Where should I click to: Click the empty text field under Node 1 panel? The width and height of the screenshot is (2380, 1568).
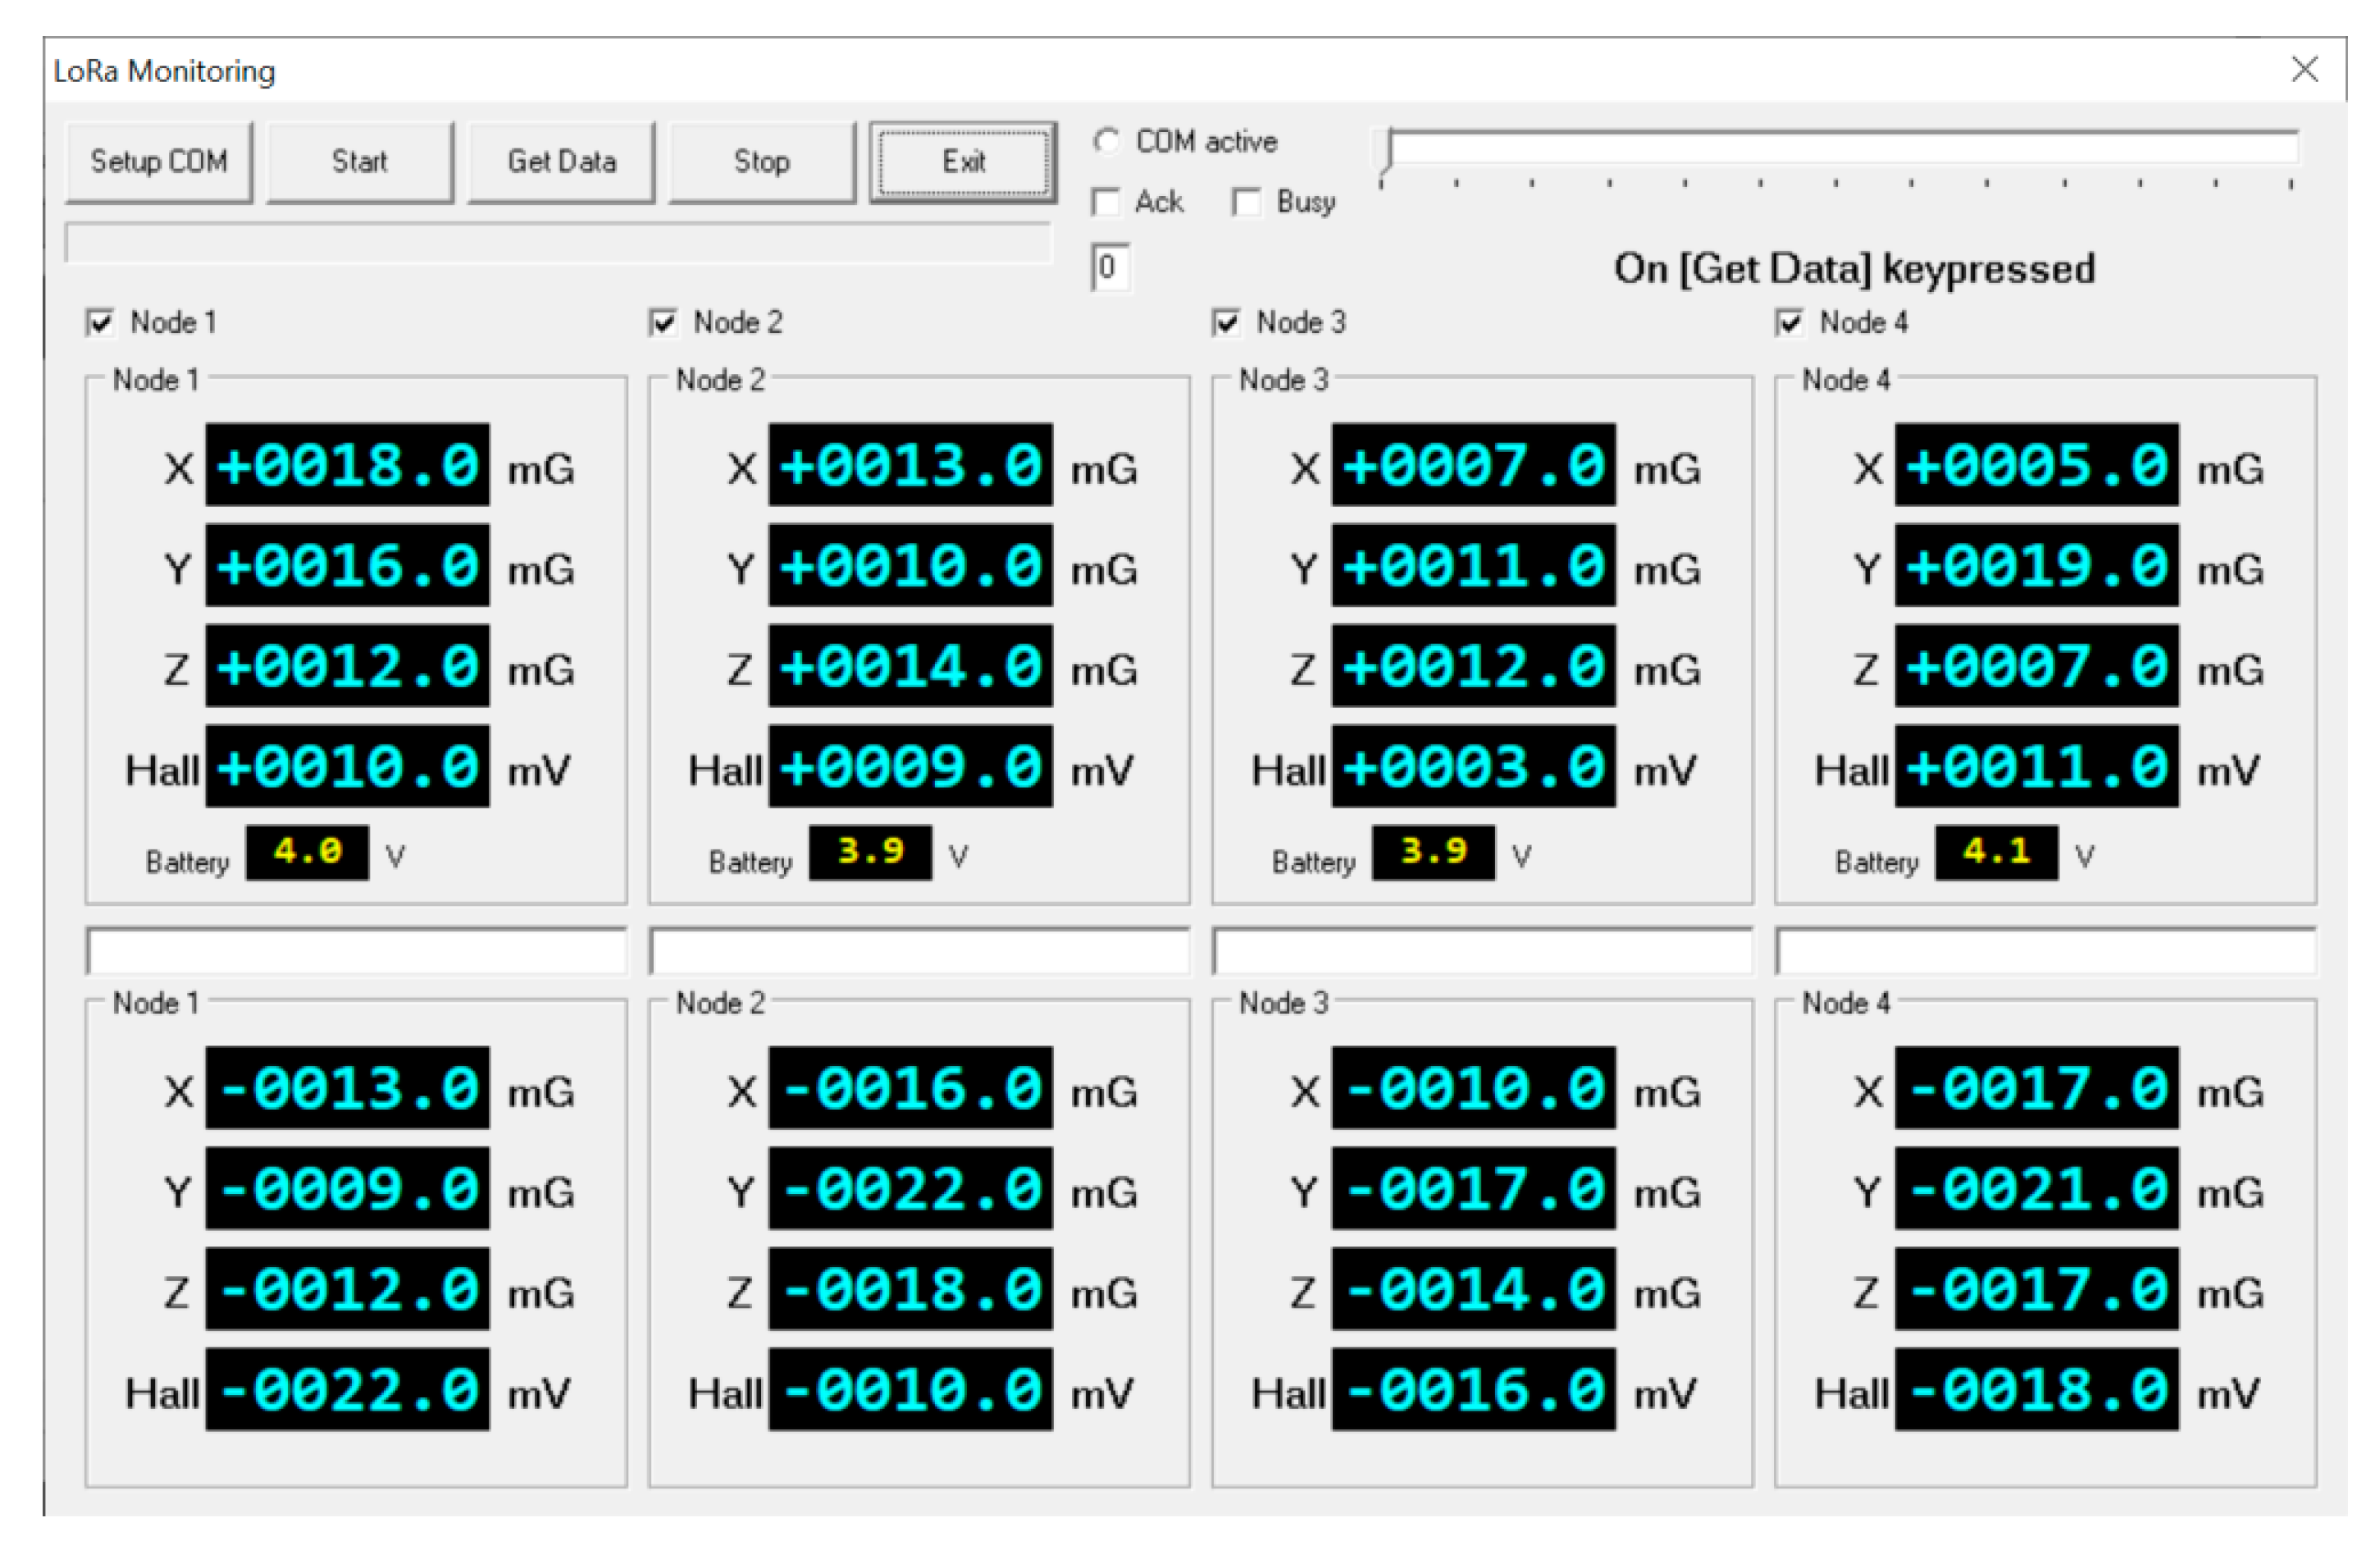pyautogui.click(x=356, y=951)
